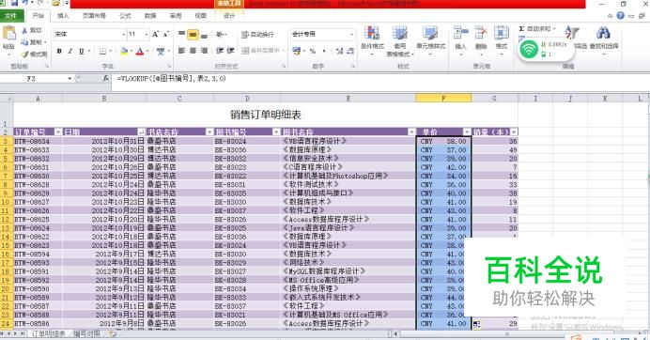Viewport: 650px width, 340px height.
Task: Click the 合并后居中 (Merge & Center) button
Action: coord(262,51)
